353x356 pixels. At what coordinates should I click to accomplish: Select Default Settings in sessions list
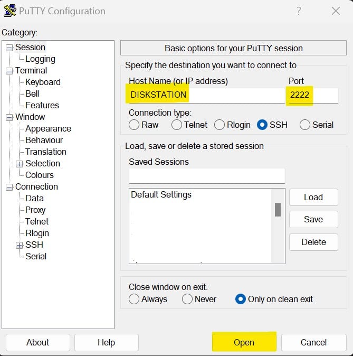161,195
